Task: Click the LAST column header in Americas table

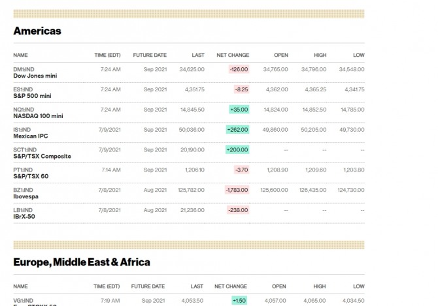Action: click(x=198, y=55)
